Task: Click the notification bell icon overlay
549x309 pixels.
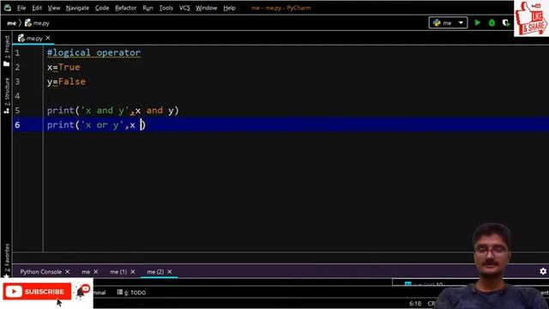Action: 82,292
